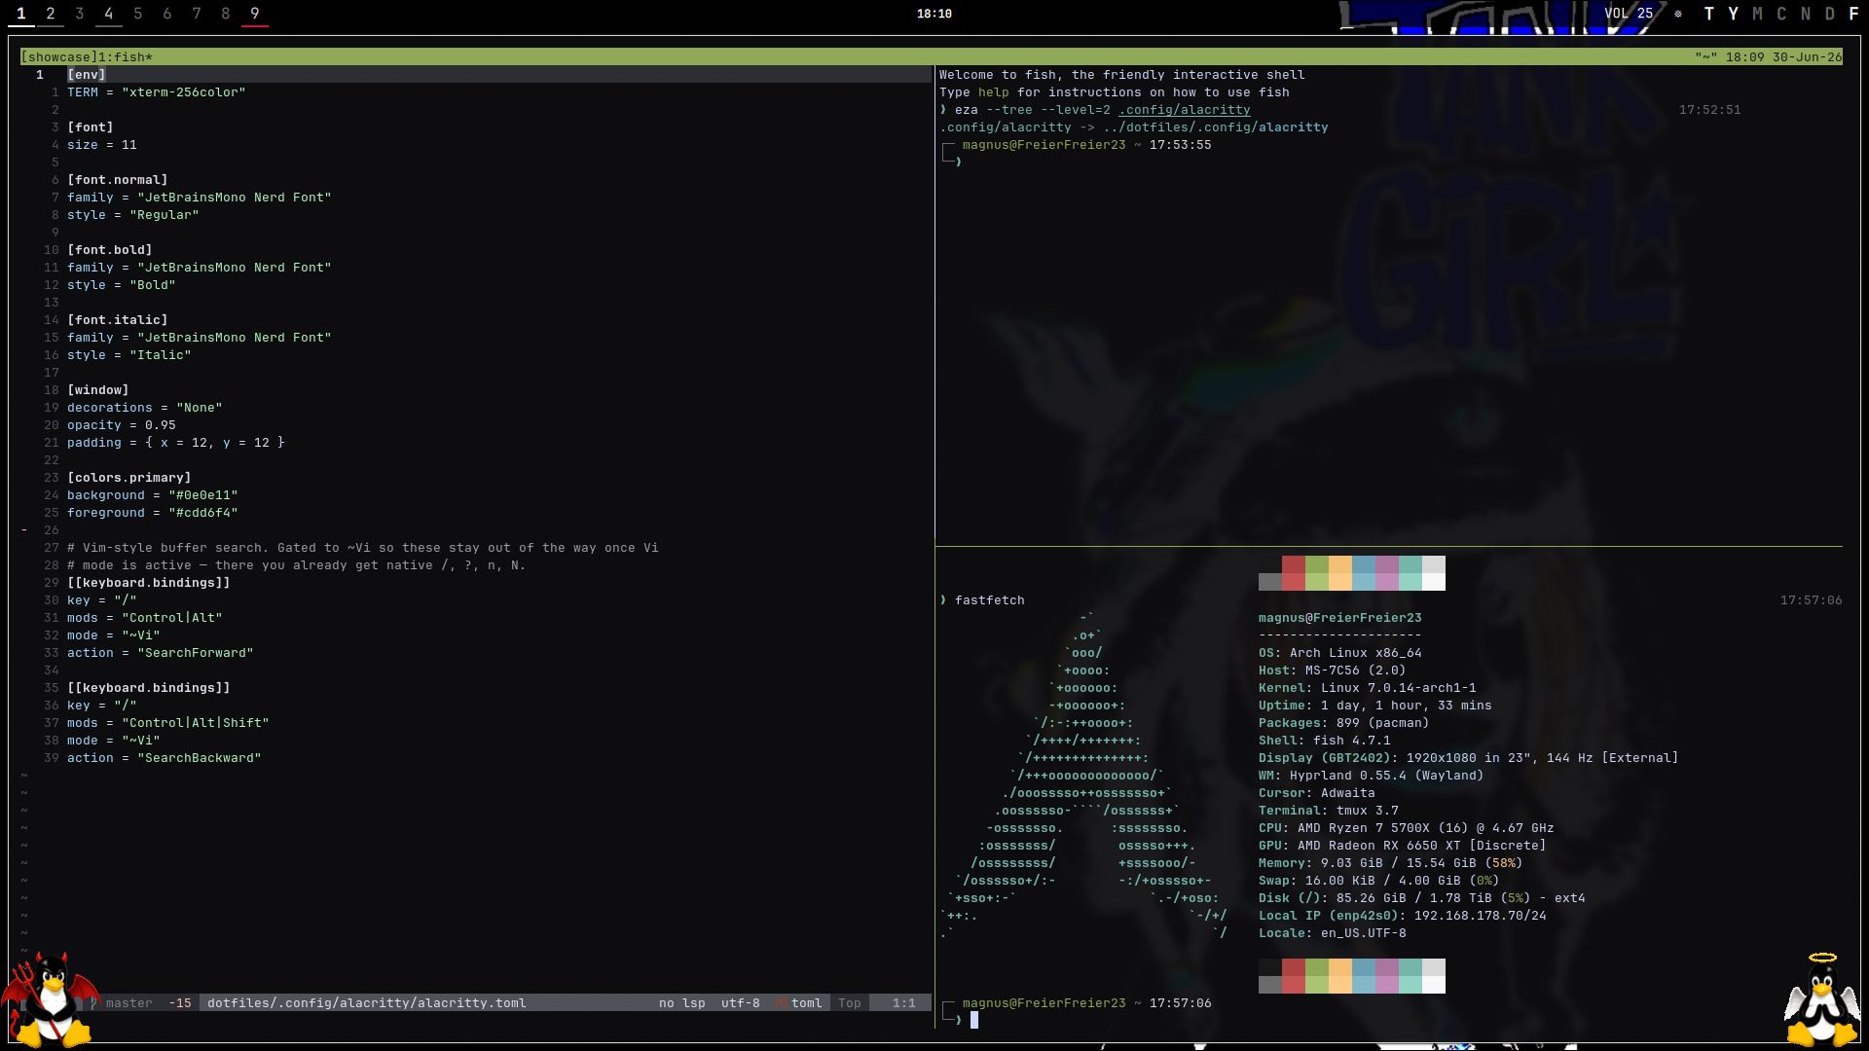Screen dimensions: 1869x1051
Task: Switch to workspace 4
Action: 109,14
